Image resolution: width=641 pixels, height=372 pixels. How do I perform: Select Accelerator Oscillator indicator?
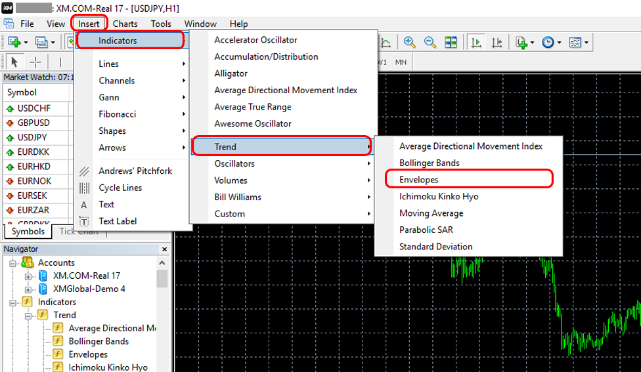(x=283, y=39)
